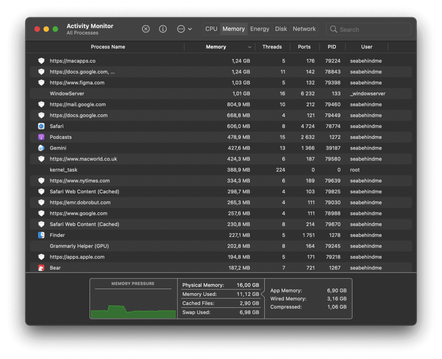Click the All Processes subtitle
The height and width of the screenshot is (359, 442).
click(x=82, y=33)
